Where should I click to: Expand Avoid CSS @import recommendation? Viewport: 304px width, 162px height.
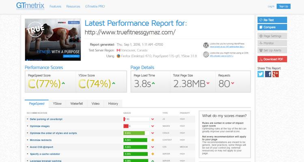coord(41,147)
